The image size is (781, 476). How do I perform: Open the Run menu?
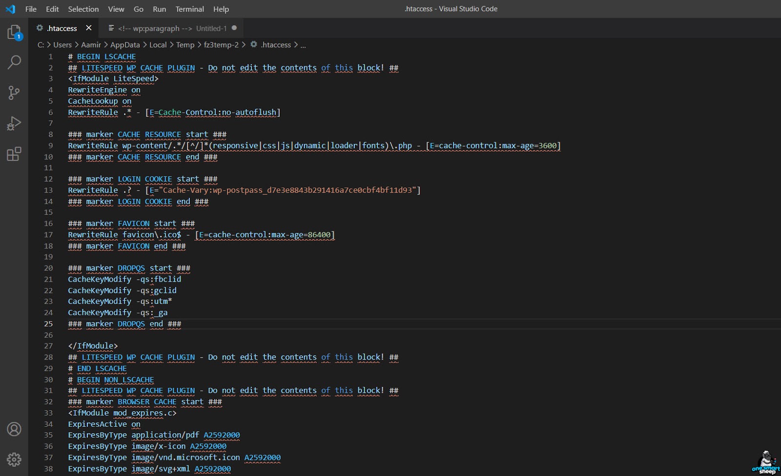160,9
